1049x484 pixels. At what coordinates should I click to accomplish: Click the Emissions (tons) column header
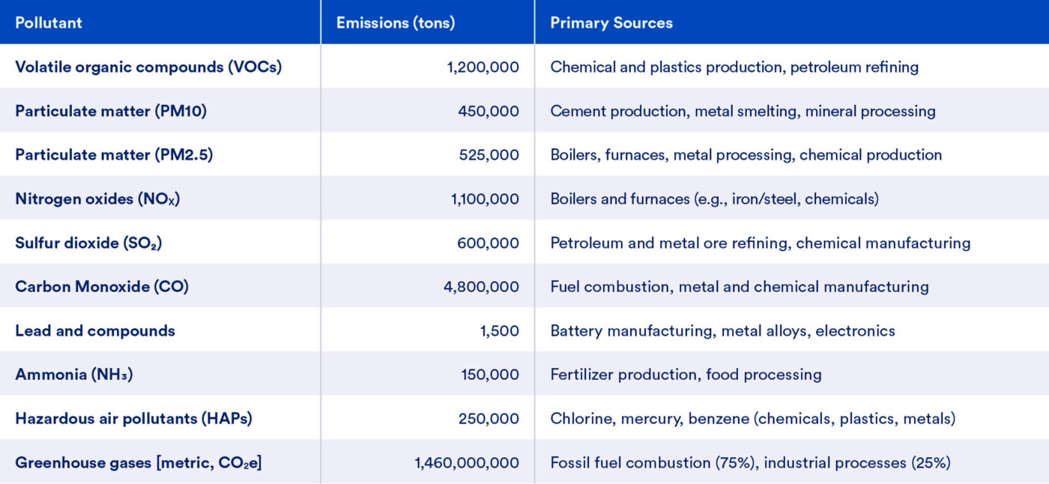(395, 22)
